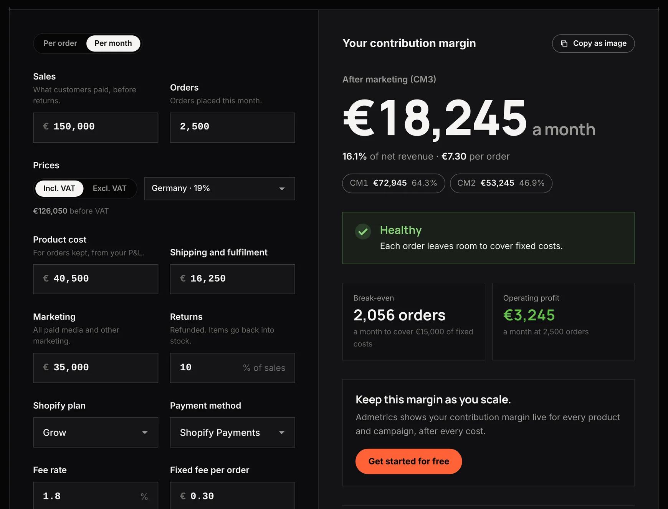Image resolution: width=668 pixels, height=509 pixels.
Task: Focus the Marketing spend input
Action: (x=96, y=368)
